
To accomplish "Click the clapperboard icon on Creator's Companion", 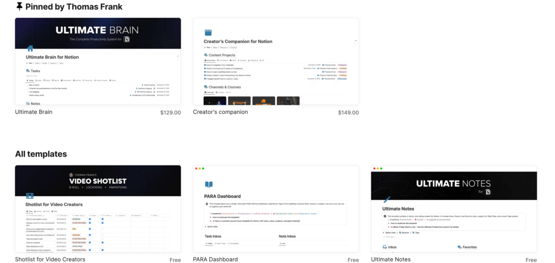I will click(x=208, y=33).
